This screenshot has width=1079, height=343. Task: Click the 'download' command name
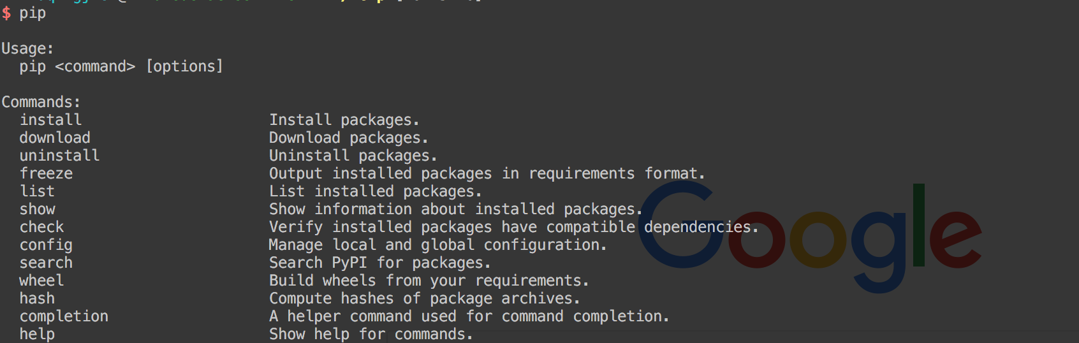click(x=55, y=138)
